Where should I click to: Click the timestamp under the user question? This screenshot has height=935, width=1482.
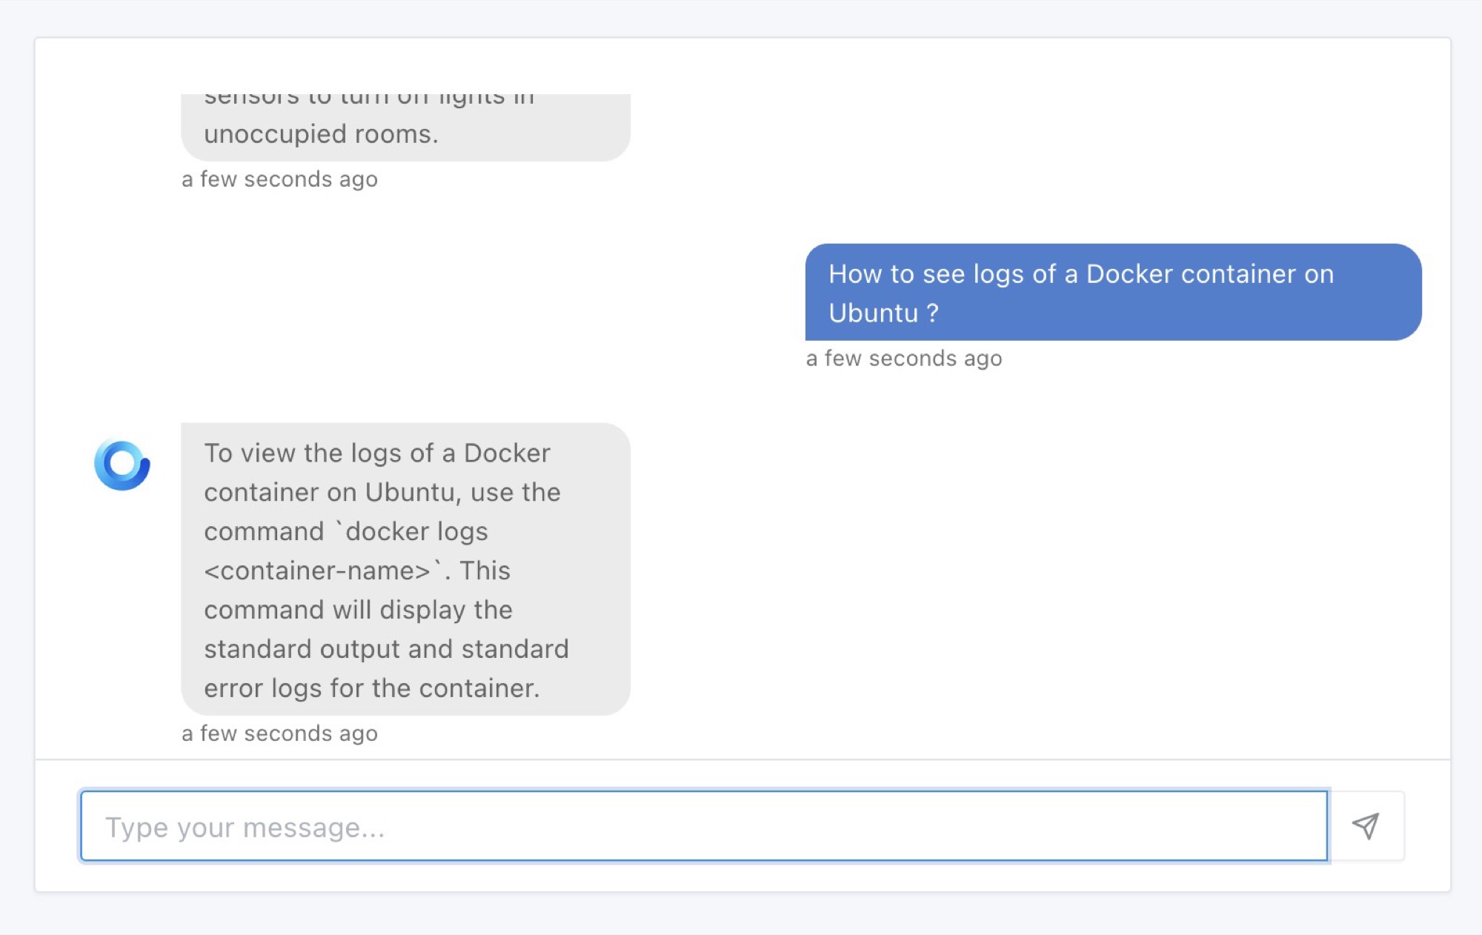point(904,358)
